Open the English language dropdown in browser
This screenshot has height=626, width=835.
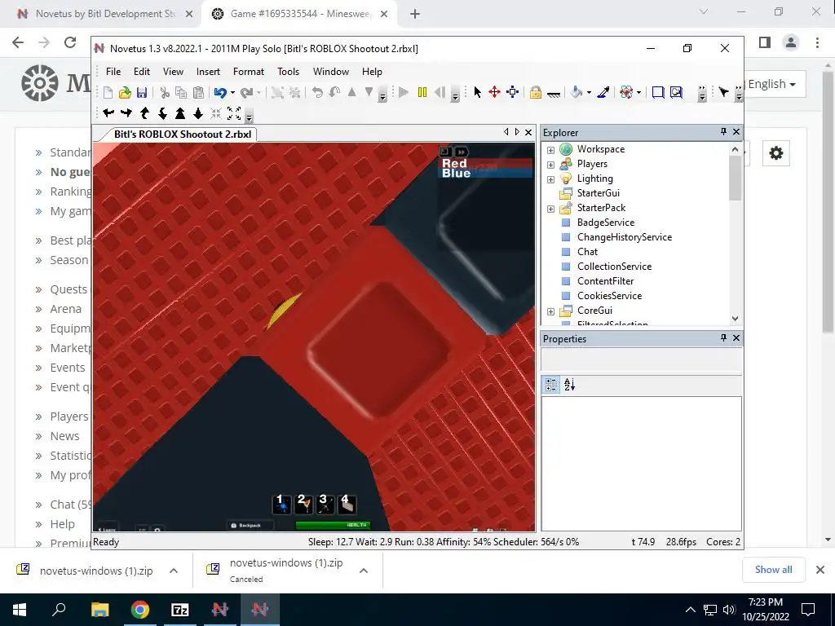[772, 84]
